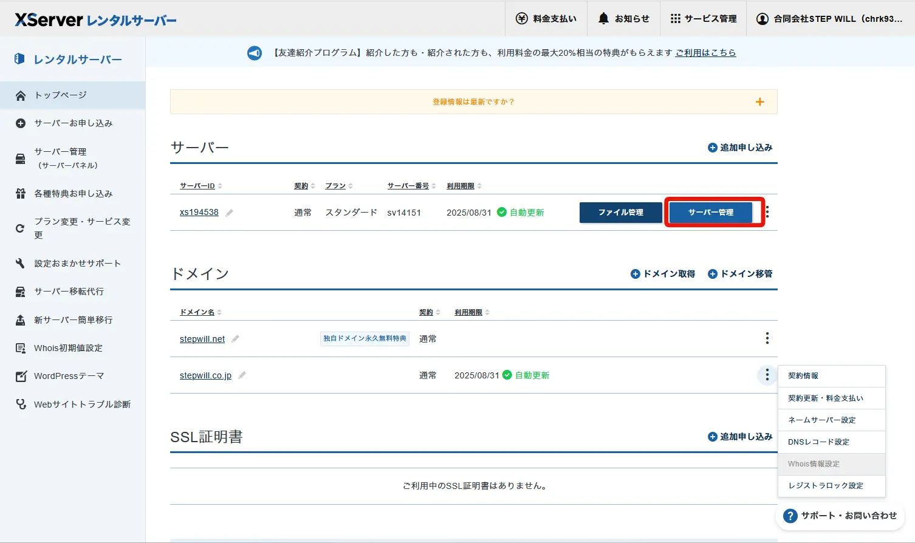Image resolution: width=915 pixels, height=543 pixels.
Task: Open サポート・お問い合わせ help button
Action: 840,516
